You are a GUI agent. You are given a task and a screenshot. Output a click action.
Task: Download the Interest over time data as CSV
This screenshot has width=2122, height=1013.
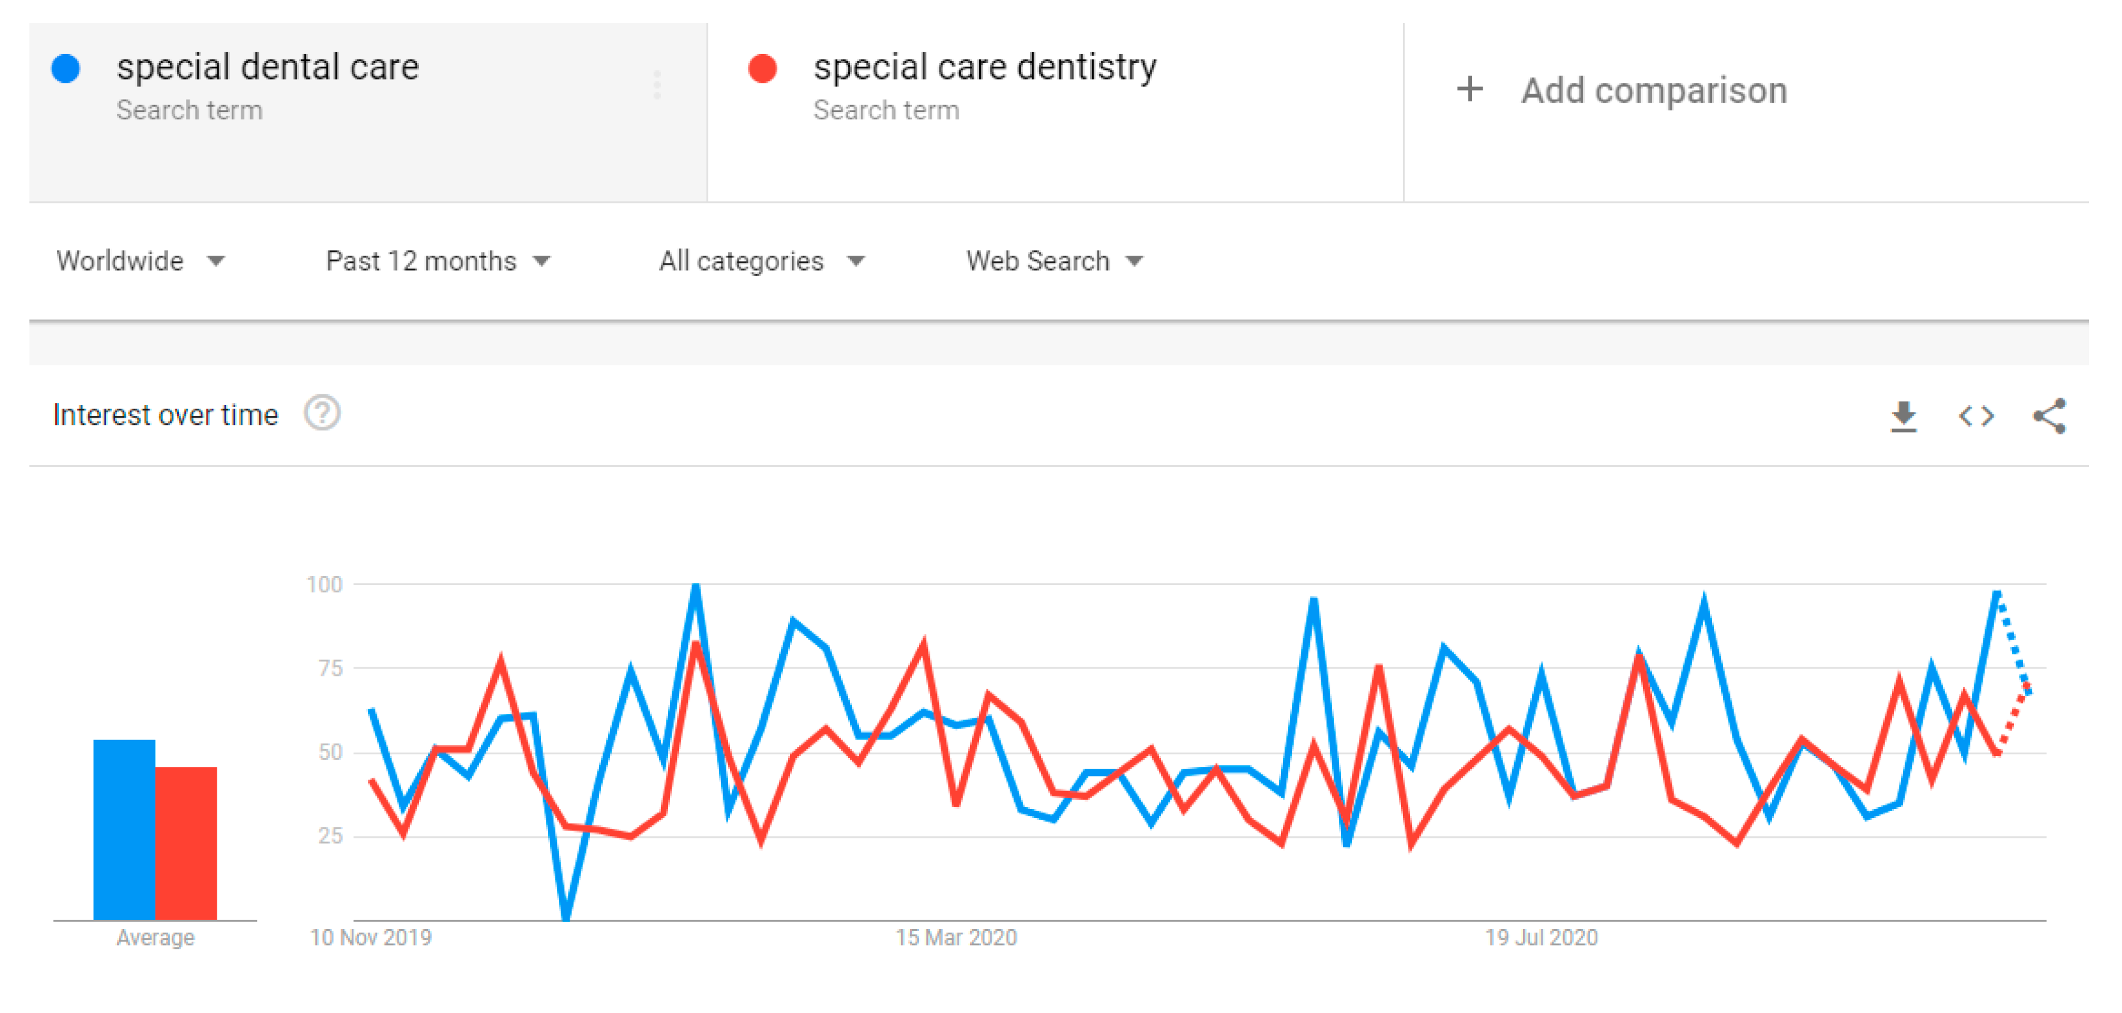[x=1905, y=416]
